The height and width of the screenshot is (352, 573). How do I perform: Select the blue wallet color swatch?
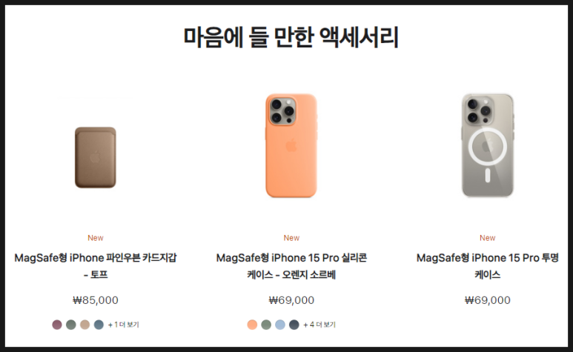[x=99, y=325]
